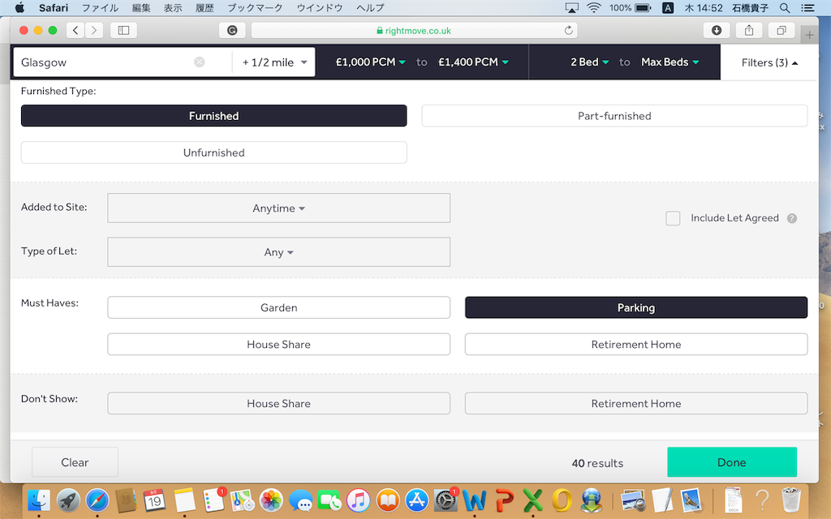The image size is (831, 519).
Task: Open the Wi-Fi status menu
Action: [x=594, y=8]
